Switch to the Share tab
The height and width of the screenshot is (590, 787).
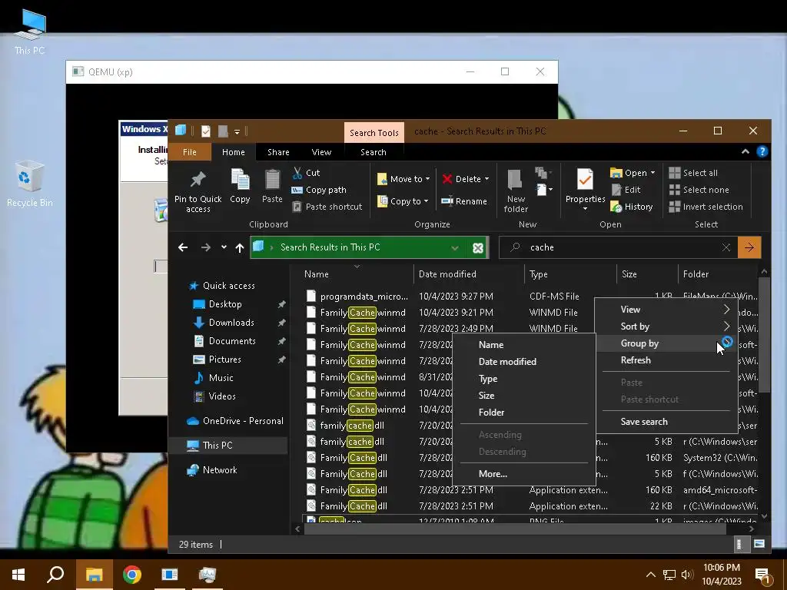point(278,152)
